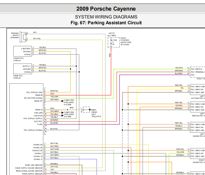
Task: Click the 'WHT/GRN' wire label
Action: click(55, 149)
